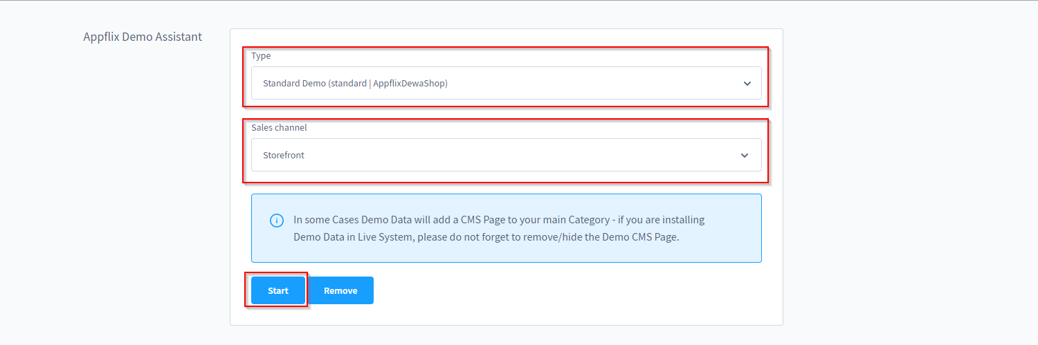The height and width of the screenshot is (345, 1038).
Task: Expand the Sales channel chevron arrow
Action: [744, 156]
